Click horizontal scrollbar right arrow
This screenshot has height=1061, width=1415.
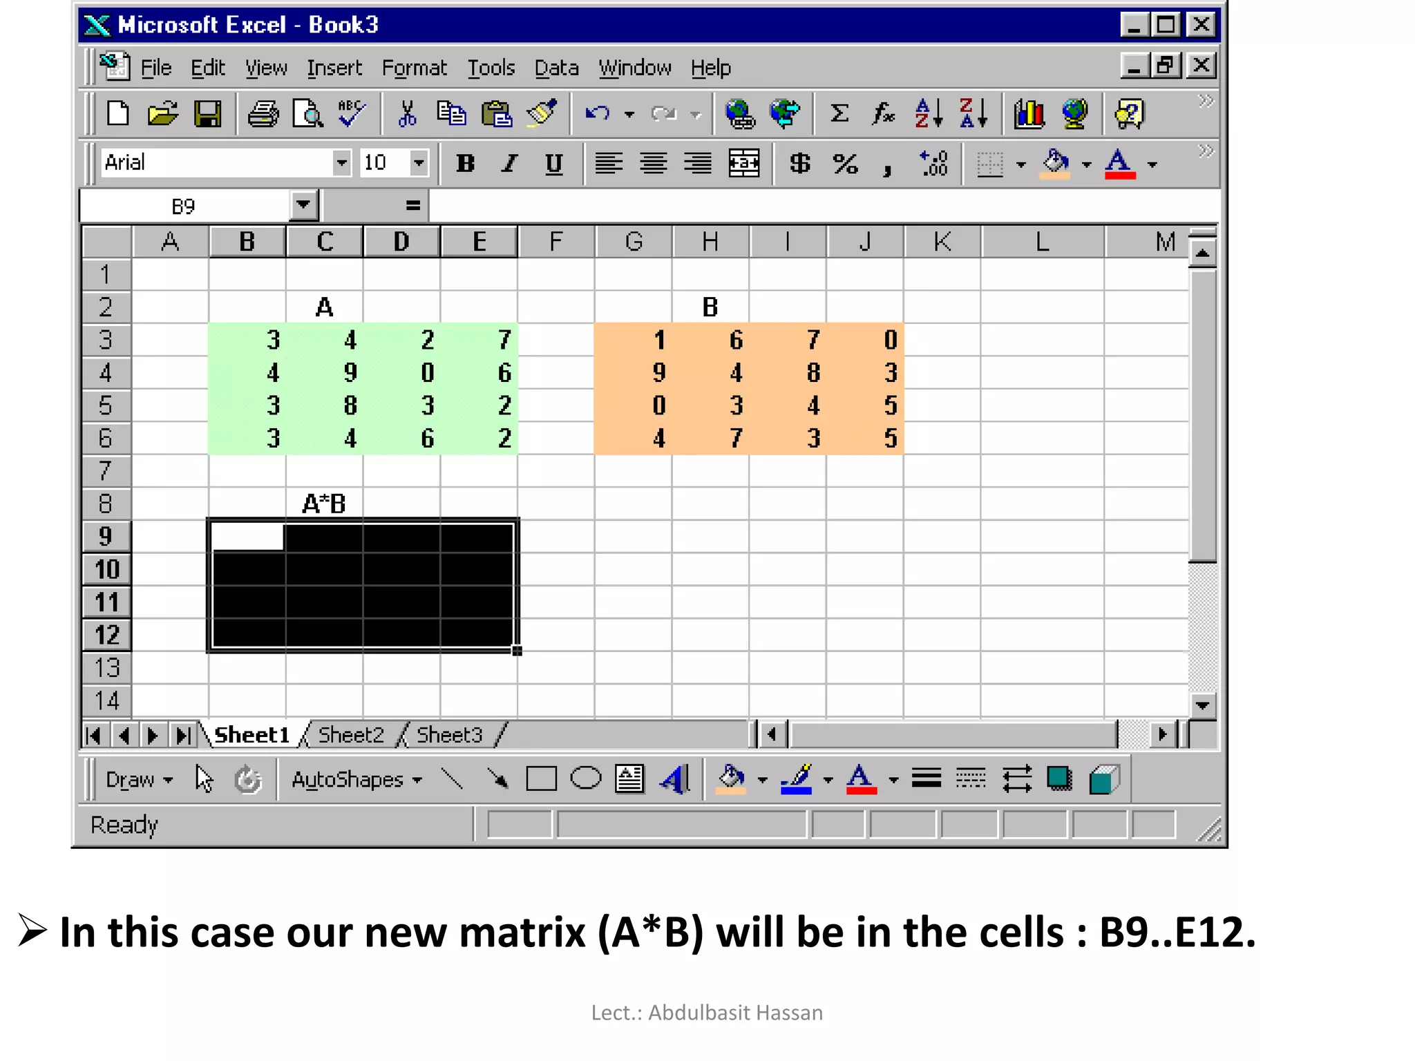pyautogui.click(x=1162, y=734)
